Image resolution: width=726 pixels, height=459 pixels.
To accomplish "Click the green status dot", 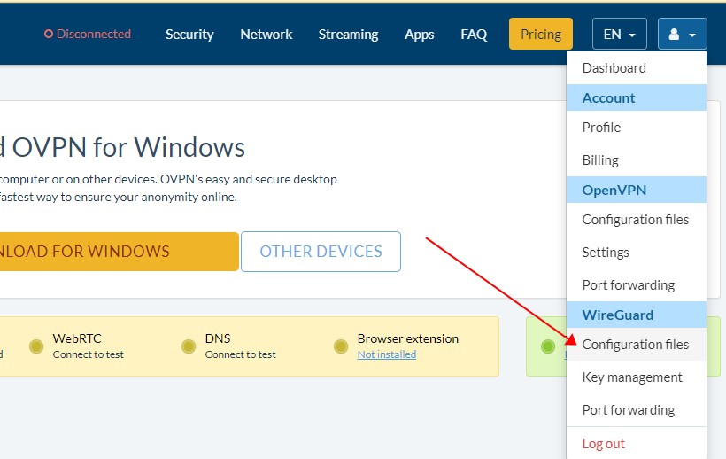I will click(x=548, y=346).
